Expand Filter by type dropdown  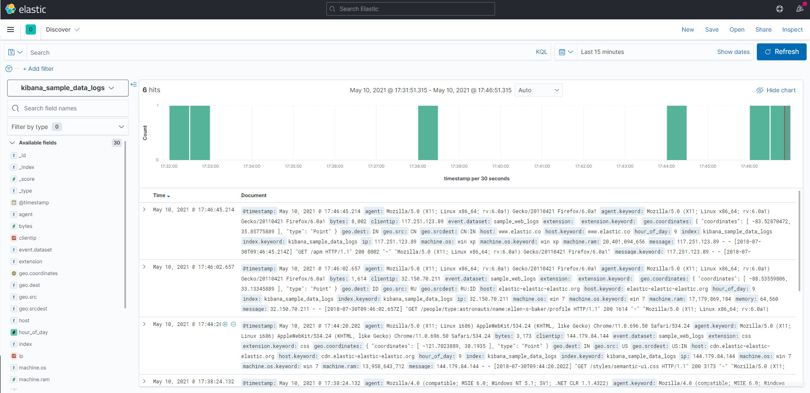click(x=68, y=127)
